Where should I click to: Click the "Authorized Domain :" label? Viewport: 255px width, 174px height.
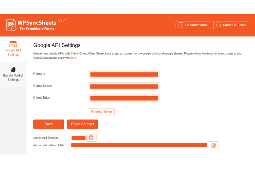pos(46,138)
